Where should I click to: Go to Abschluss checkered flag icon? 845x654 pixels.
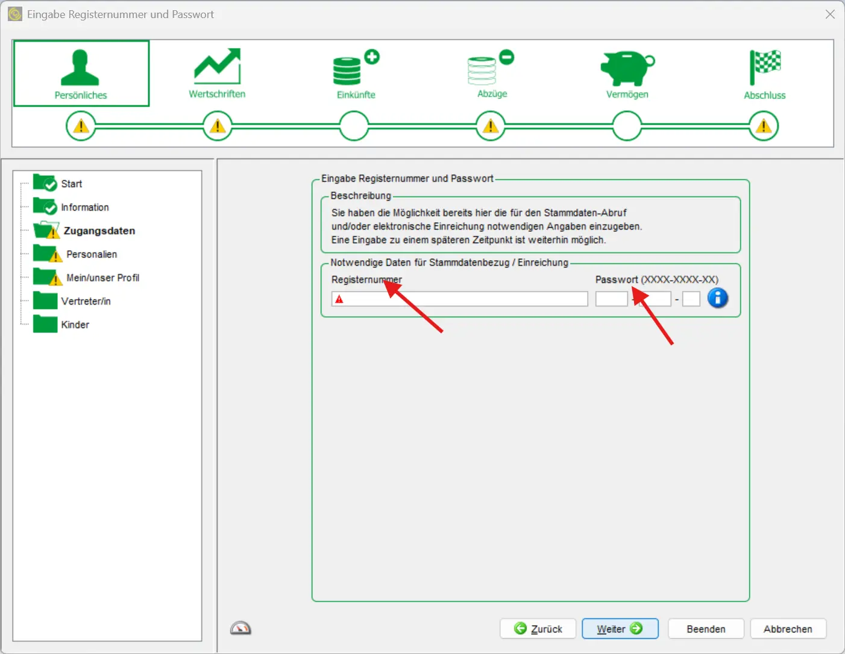764,67
